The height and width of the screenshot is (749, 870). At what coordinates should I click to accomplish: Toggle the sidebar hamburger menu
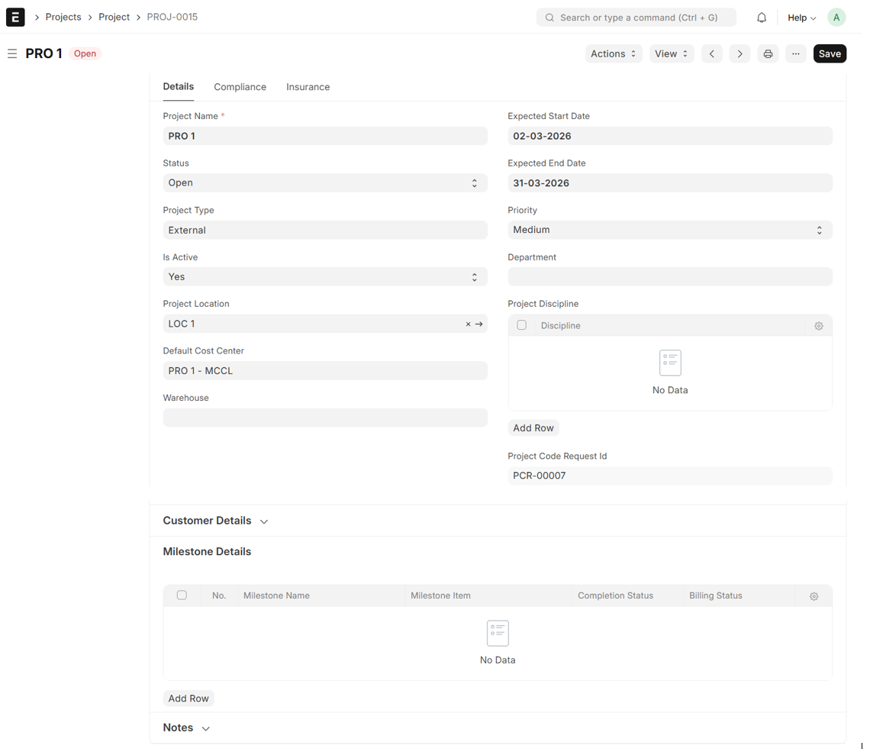12,53
